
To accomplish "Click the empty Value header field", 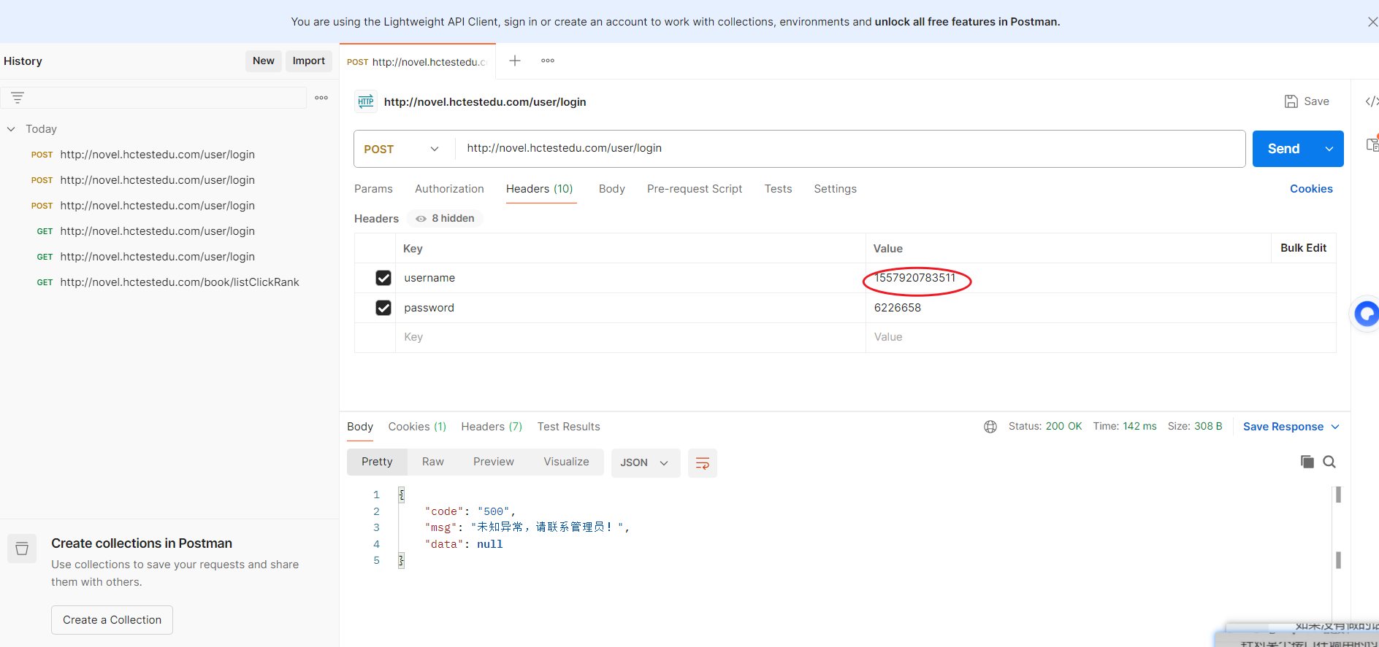I will click(1101, 337).
